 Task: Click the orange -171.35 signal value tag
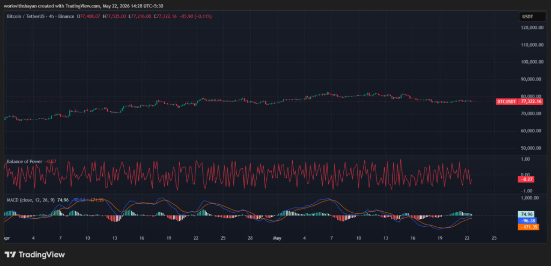528,227
